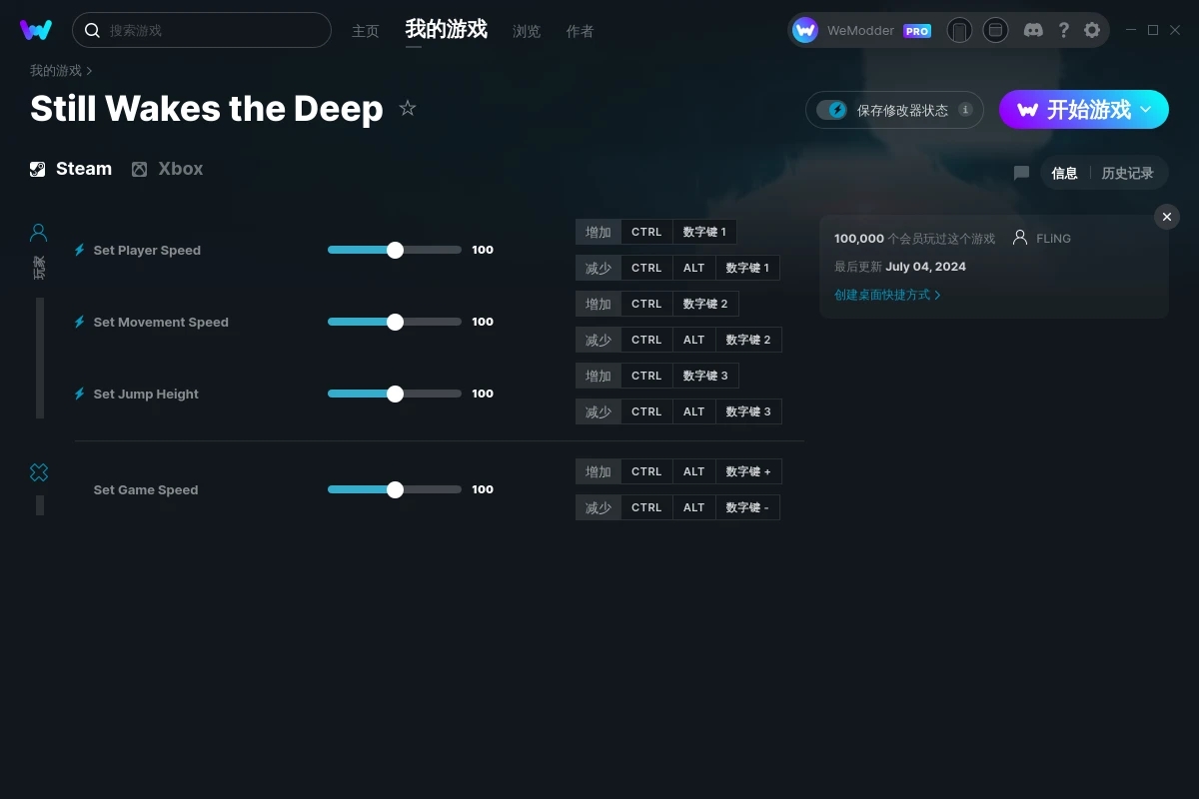Open the phone remote icon
1199x799 pixels.
[x=959, y=31]
